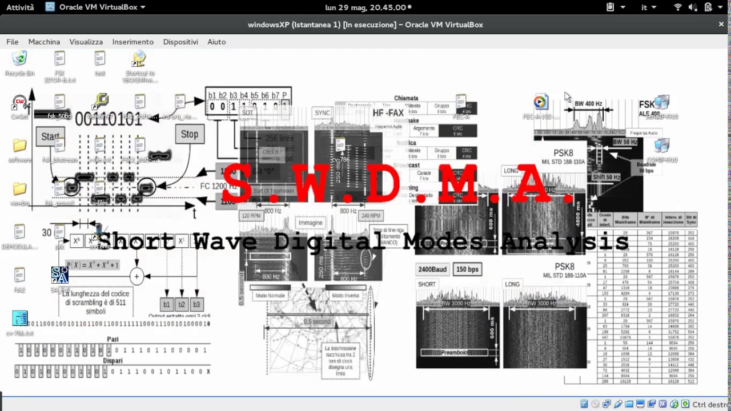Viewport: 731px width, 411px height.
Task: Open the COMIP4910 network icon
Action: (x=661, y=146)
